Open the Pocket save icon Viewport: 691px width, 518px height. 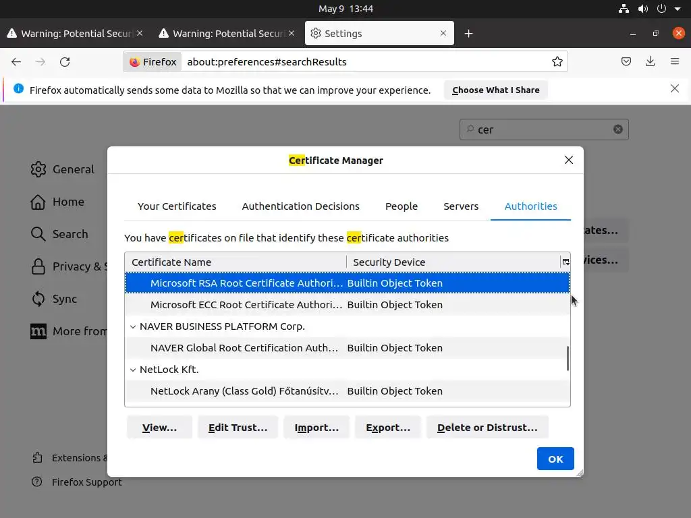coord(626,61)
